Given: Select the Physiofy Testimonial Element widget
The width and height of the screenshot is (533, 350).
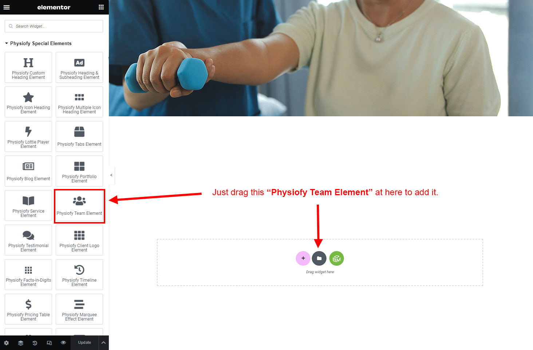Looking at the screenshot, I should coord(28,240).
